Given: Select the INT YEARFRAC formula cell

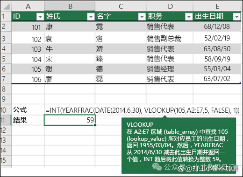Looking at the screenshot, I should (143, 110).
